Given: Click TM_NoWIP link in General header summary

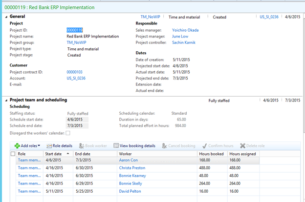Looking at the screenshot, I should pos(151,17).
